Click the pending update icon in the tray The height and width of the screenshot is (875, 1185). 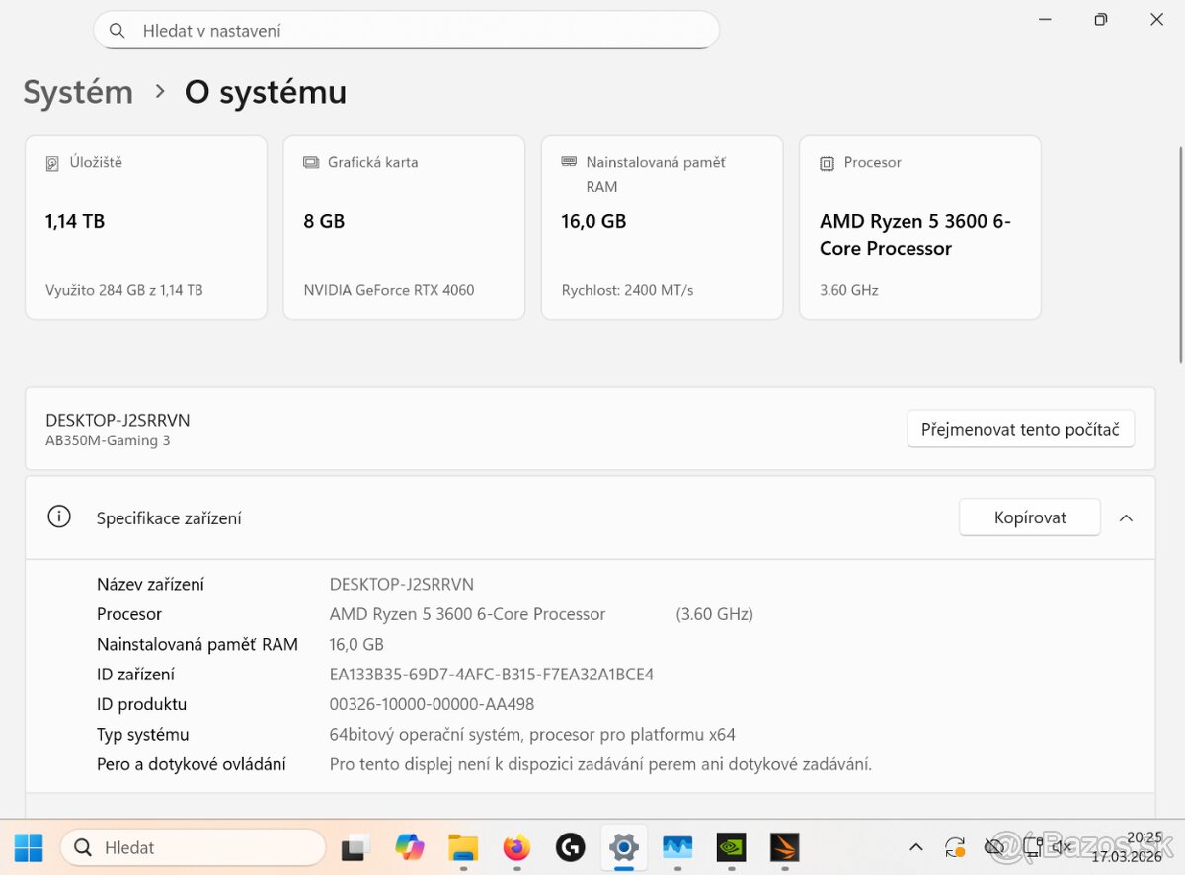click(x=954, y=847)
